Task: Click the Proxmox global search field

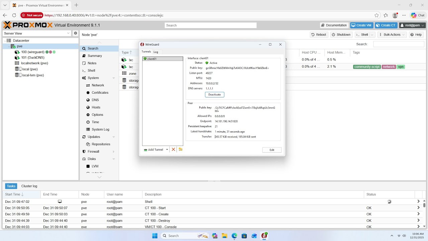Action: pyautogui.click(x=211, y=25)
